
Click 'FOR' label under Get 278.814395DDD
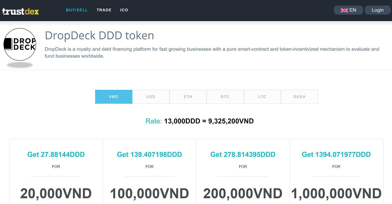click(243, 167)
